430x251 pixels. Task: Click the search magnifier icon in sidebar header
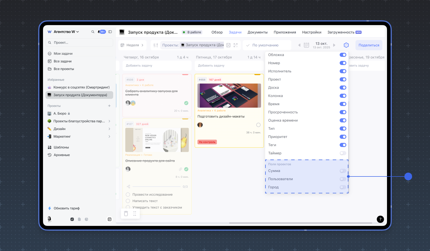pyautogui.click(x=93, y=32)
